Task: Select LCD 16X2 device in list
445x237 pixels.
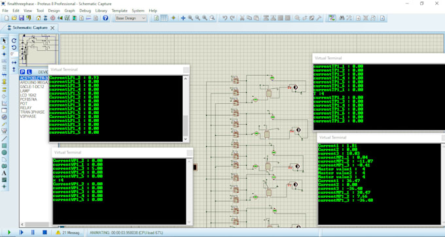Action: (28, 95)
